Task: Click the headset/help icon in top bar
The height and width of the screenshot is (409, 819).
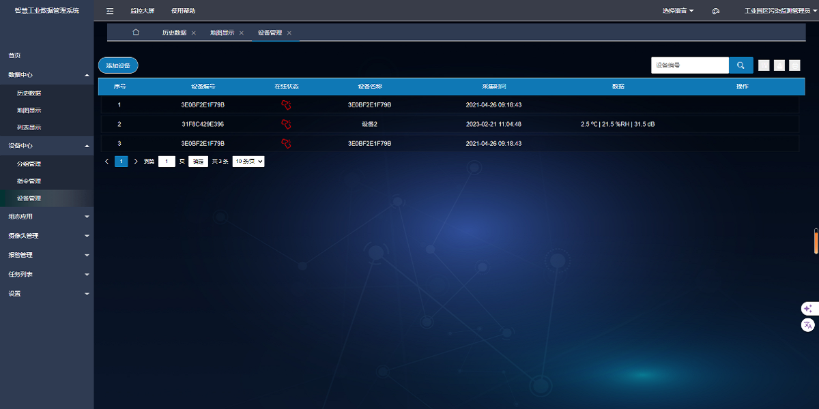Action: point(715,10)
